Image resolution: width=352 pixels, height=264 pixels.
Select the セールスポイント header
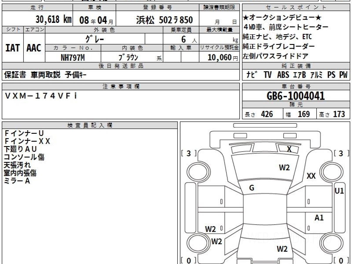pos(296,8)
